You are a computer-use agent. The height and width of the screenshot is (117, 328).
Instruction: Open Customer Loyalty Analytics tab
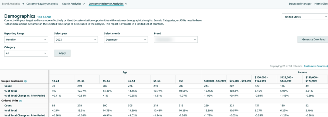42,4
